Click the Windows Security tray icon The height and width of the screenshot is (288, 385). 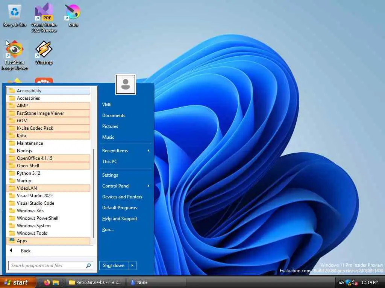[348, 283]
